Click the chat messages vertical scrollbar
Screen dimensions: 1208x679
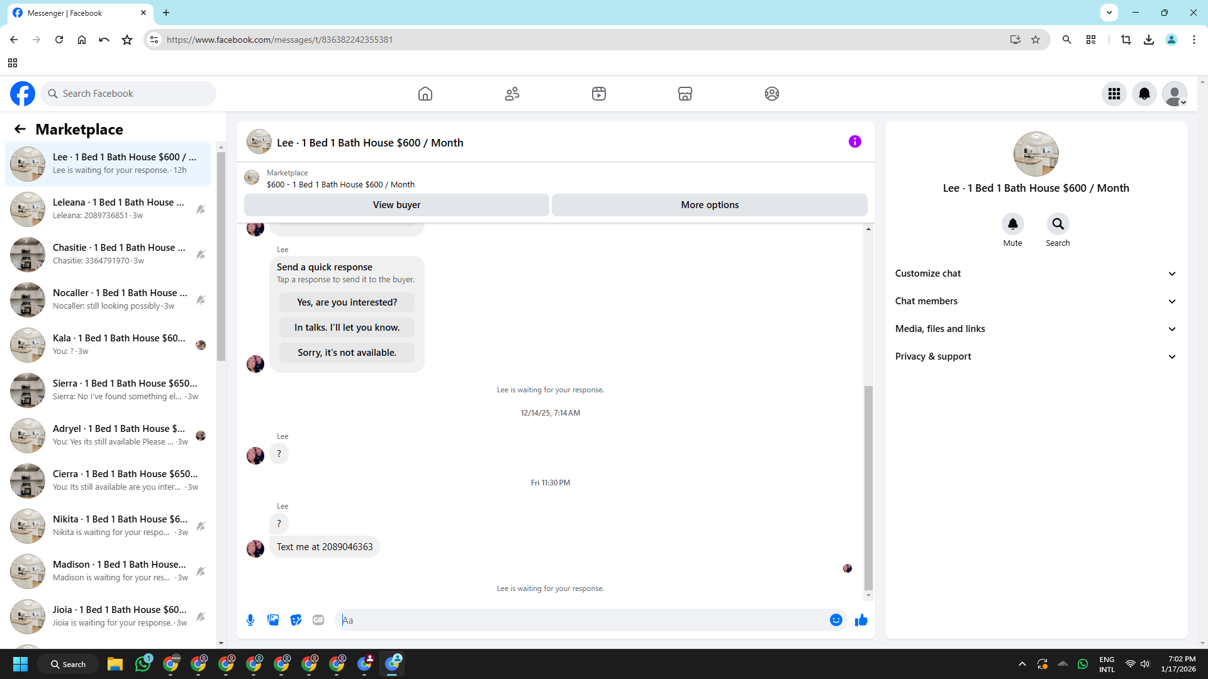[x=868, y=487]
